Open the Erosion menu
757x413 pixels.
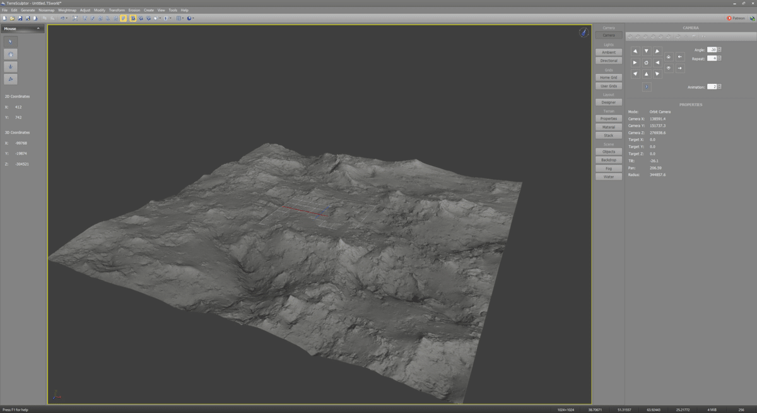coord(134,10)
